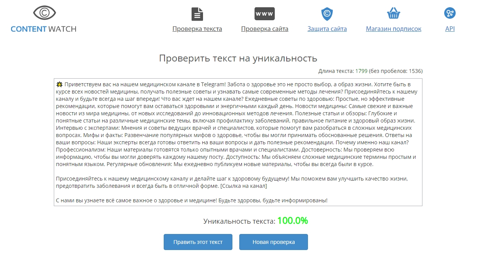Open the Проверка сайта link

tap(264, 29)
